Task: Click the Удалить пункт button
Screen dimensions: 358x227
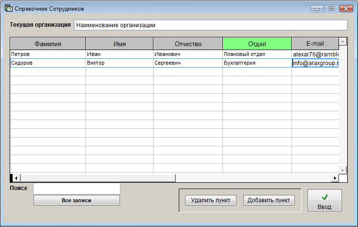Action: pyautogui.click(x=210, y=200)
